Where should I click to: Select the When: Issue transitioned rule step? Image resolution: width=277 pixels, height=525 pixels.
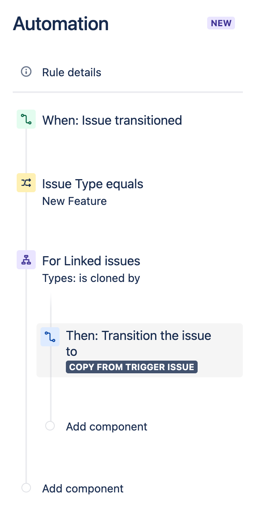click(112, 120)
